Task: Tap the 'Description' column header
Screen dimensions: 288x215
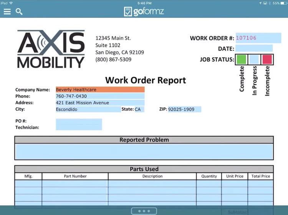Action: pyautogui.click(x=152, y=176)
